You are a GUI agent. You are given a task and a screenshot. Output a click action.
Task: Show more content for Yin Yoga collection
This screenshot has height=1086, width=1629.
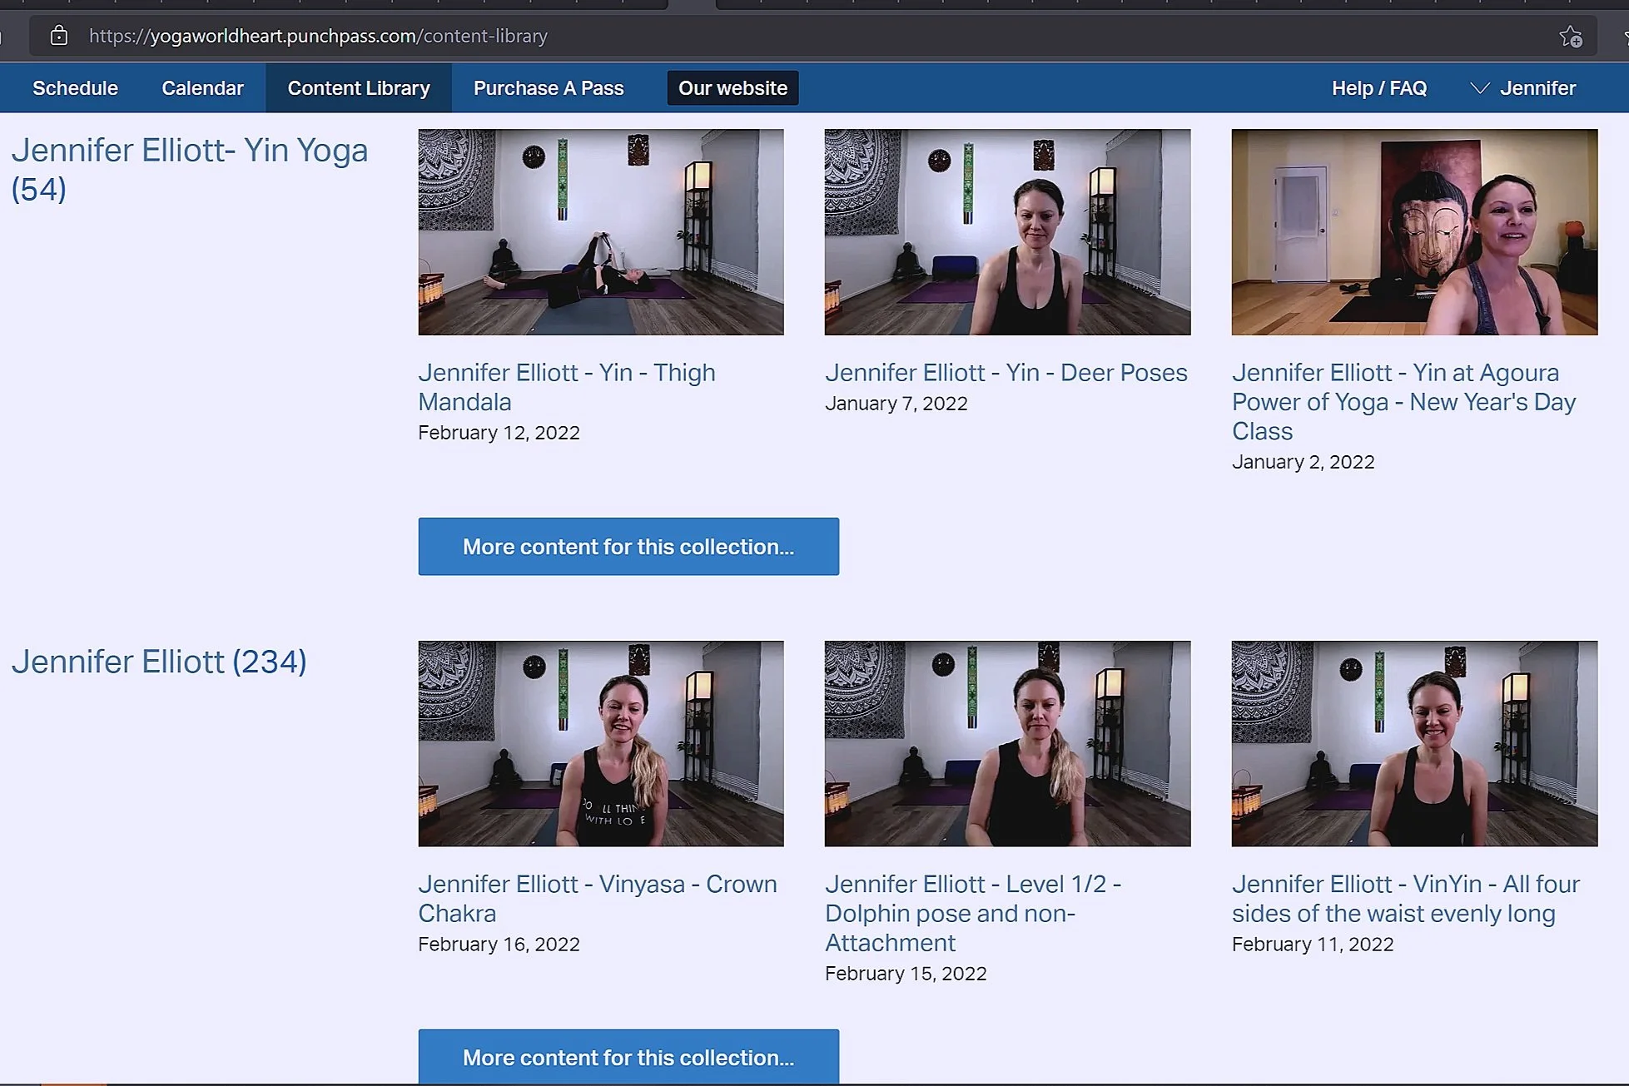[628, 547]
